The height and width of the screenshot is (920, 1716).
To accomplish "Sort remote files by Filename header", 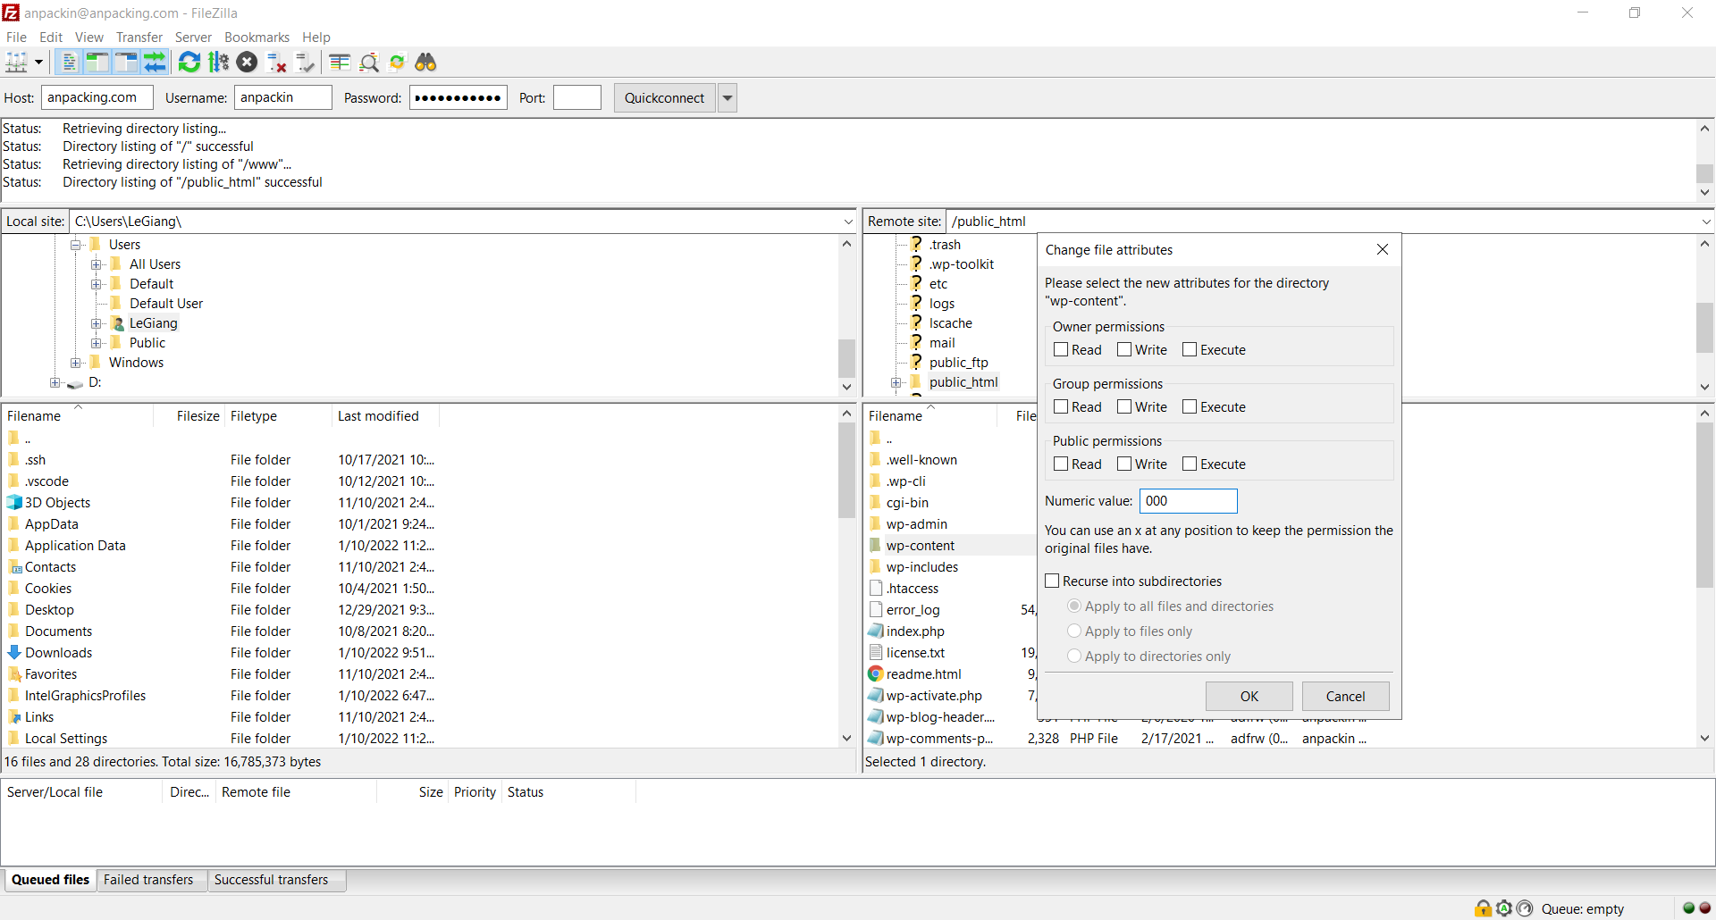I will 929,416.
